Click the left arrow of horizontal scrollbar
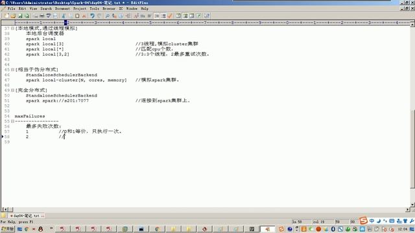Viewport: 415px width, 233px height. [x=5, y=210]
